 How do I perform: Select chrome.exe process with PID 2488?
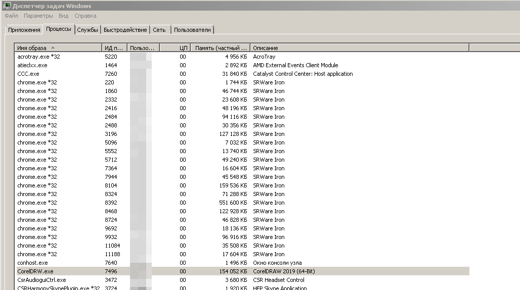pyautogui.click(x=243, y=125)
